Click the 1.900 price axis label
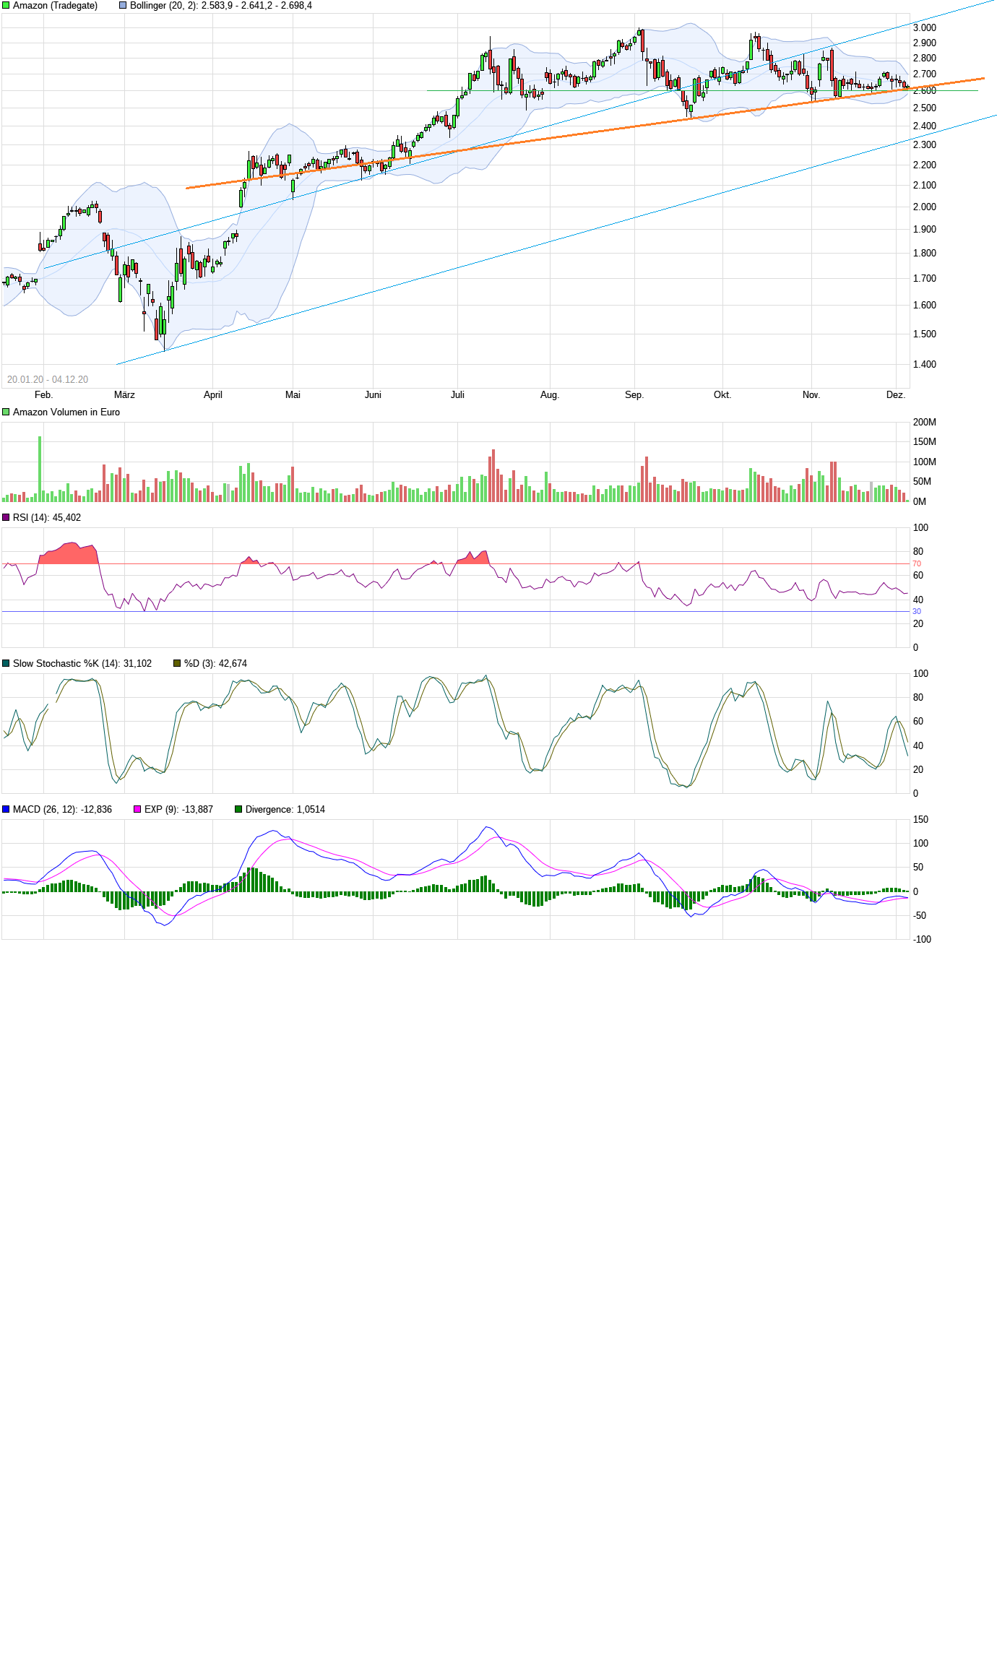This screenshot has width=997, height=1673. click(x=925, y=230)
